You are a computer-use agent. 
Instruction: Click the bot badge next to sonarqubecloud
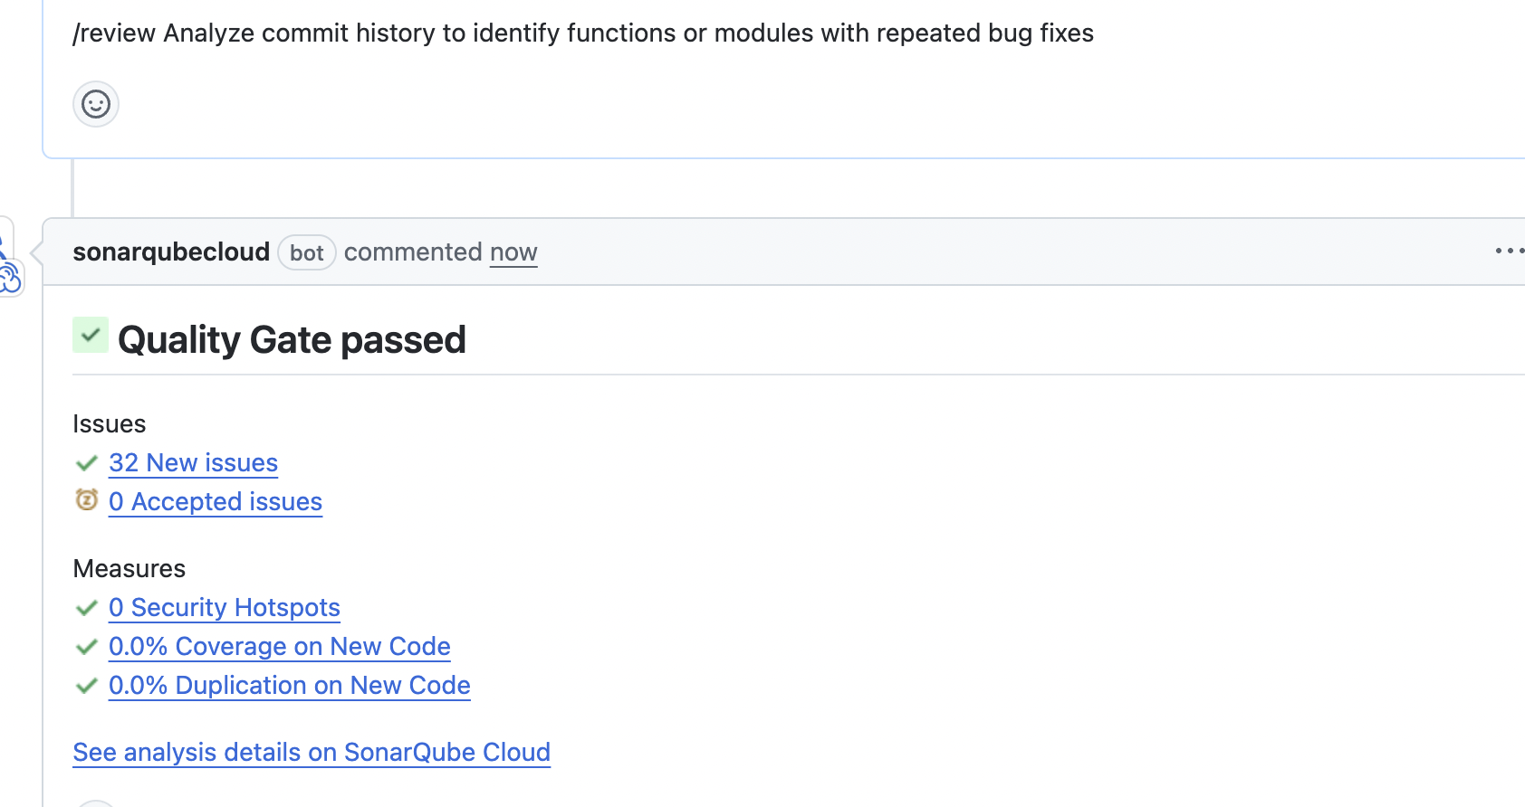coord(306,252)
